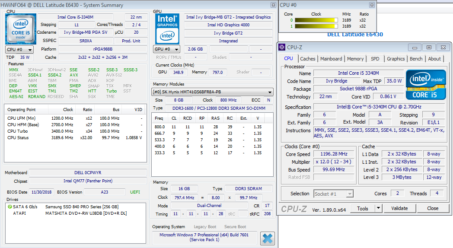Open the CPU #0 selector dropdown

(19, 49)
